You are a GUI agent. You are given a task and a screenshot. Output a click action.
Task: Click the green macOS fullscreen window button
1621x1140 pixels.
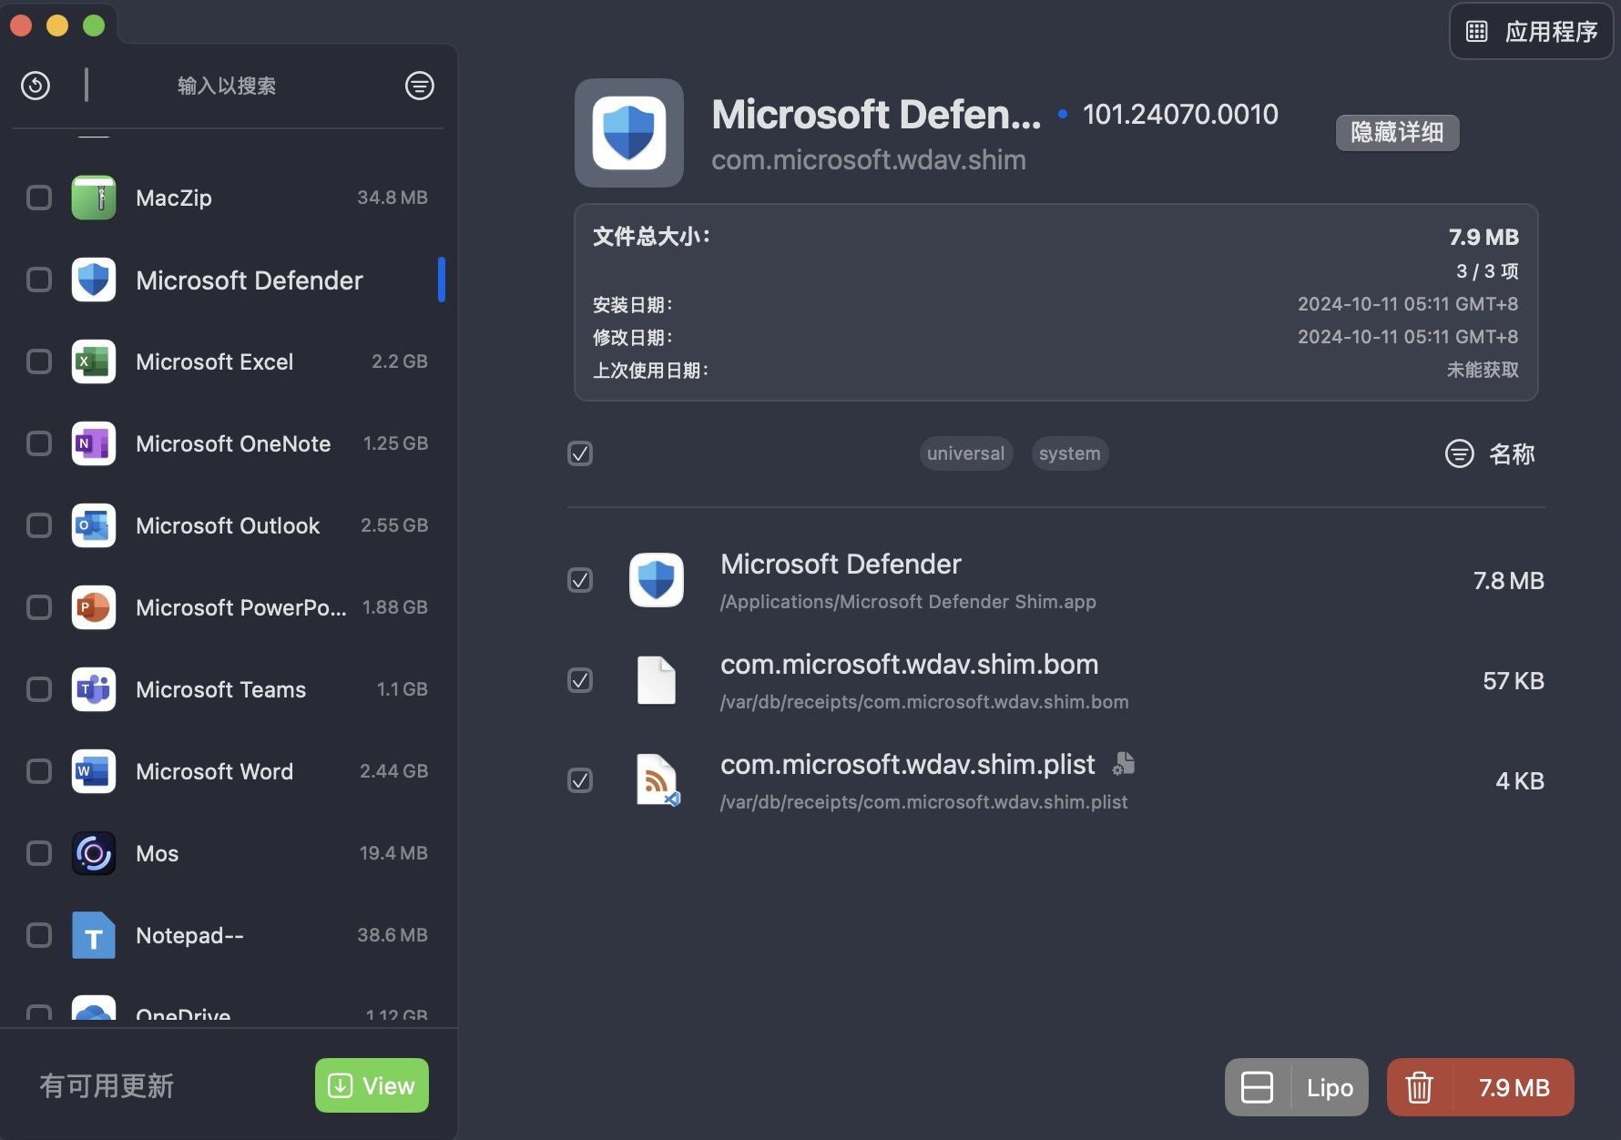(x=94, y=25)
